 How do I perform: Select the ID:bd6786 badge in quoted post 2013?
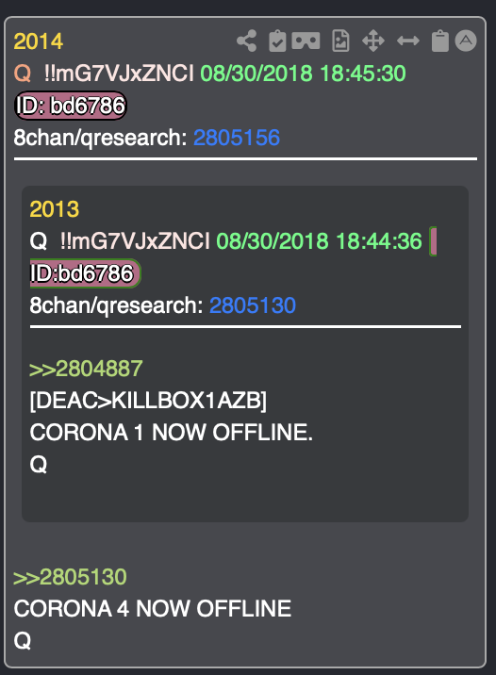pyautogui.click(x=85, y=273)
